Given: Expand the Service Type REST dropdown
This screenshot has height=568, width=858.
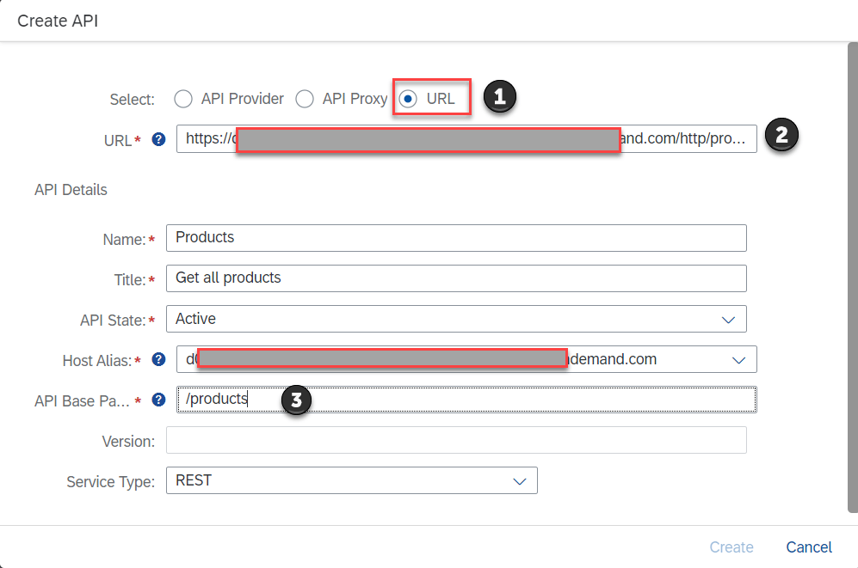Looking at the screenshot, I should tap(520, 481).
